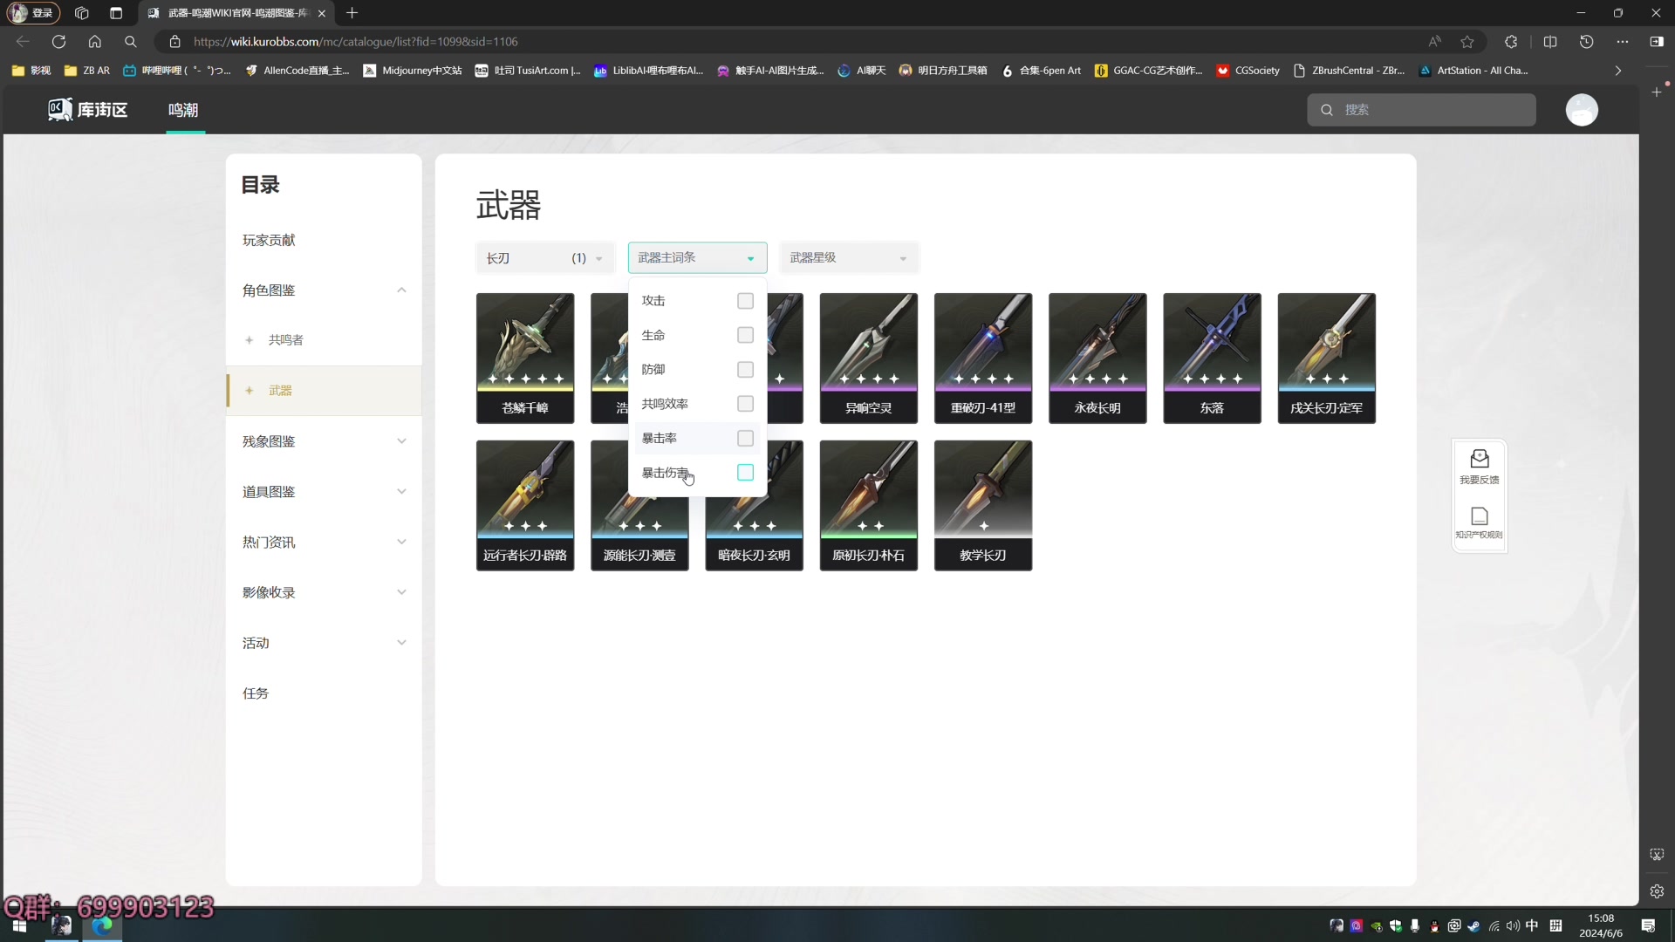Open notification center in taskbar

pyautogui.click(x=1648, y=925)
